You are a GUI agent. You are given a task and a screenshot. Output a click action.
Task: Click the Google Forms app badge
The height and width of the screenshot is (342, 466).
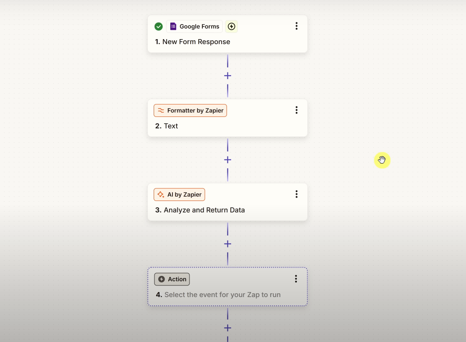[194, 27]
